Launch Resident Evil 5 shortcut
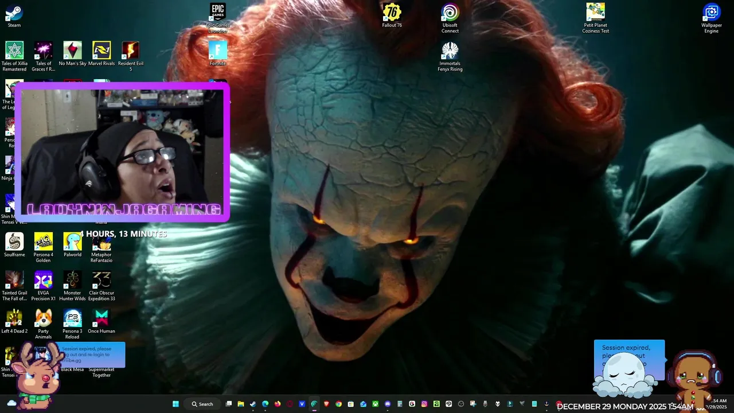 [x=130, y=56]
